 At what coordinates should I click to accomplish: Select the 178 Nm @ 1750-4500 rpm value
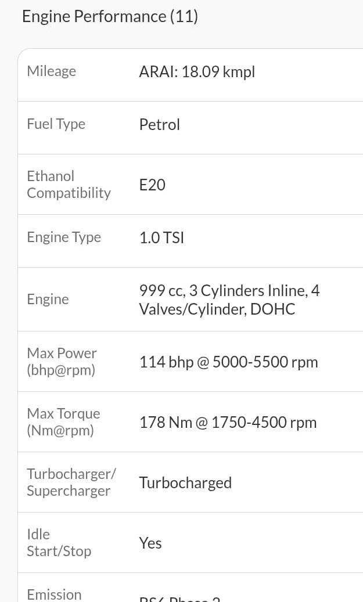pyautogui.click(x=228, y=423)
